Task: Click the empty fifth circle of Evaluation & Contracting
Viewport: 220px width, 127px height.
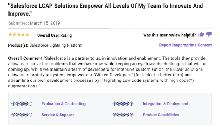Action: click(30, 103)
